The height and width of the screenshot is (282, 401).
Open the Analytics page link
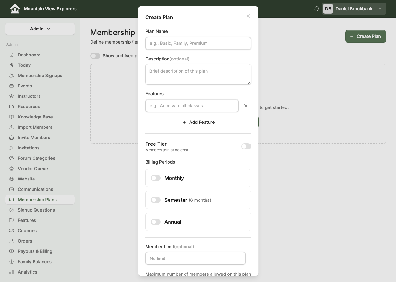[x=40, y=272]
